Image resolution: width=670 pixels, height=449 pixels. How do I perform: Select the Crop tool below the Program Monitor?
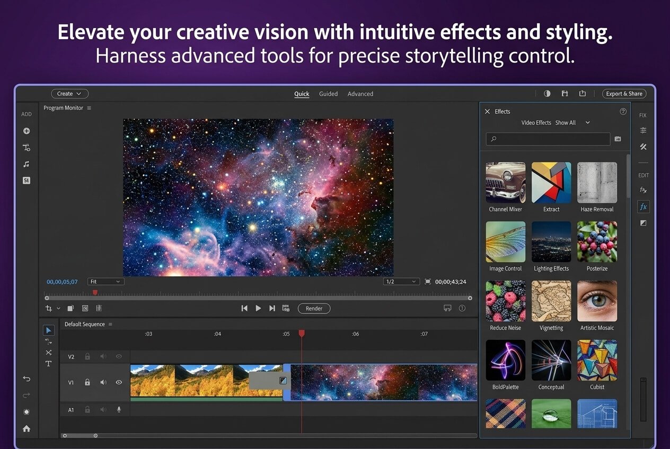coord(49,308)
